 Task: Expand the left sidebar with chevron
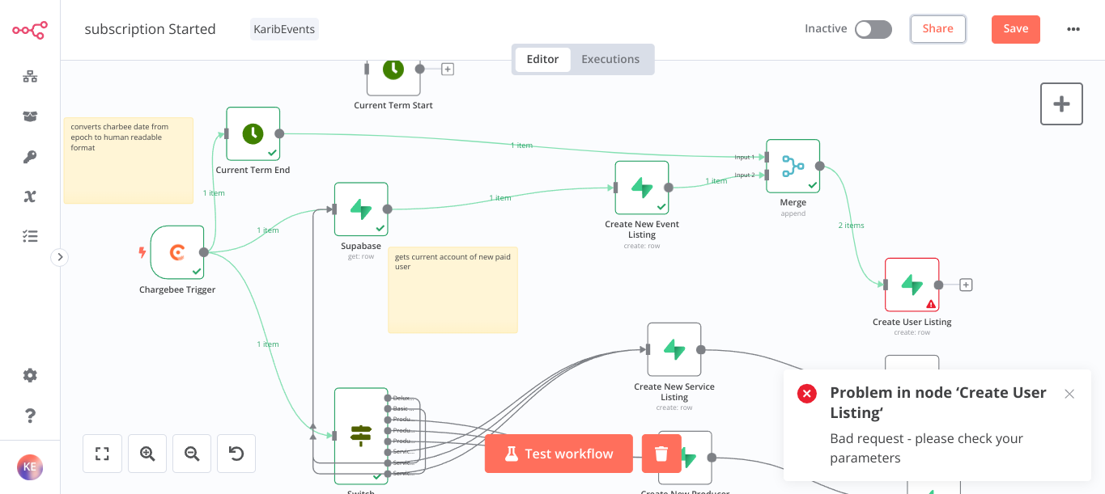coord(60,257)
